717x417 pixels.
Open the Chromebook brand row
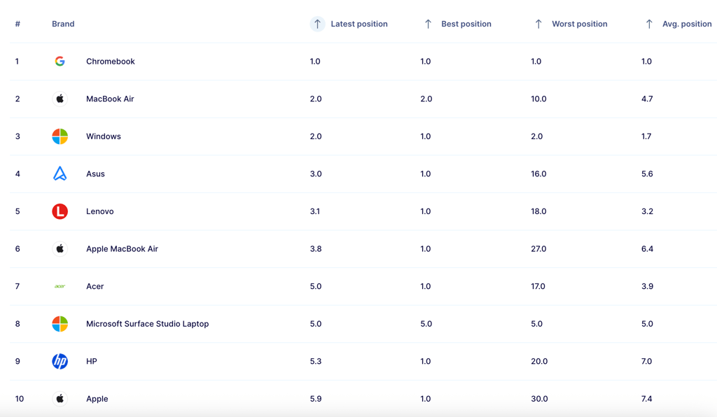pyautogui.click(x=363, y=61)
